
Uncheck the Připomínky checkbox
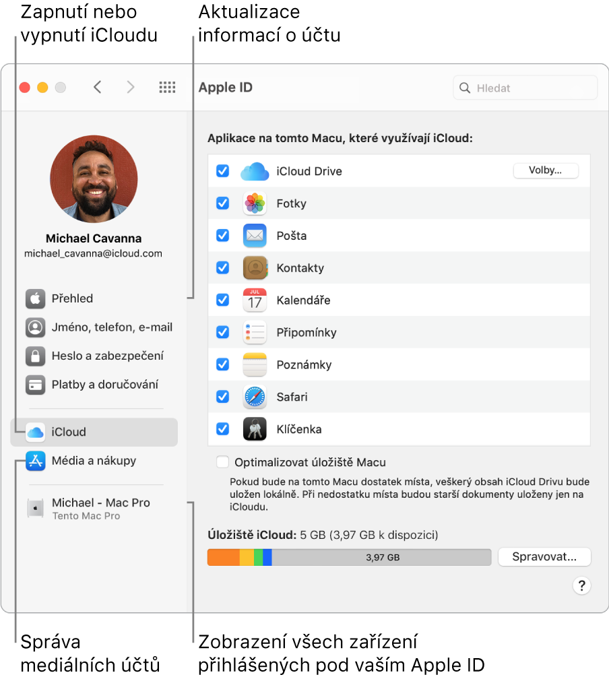tap(222, 332)
